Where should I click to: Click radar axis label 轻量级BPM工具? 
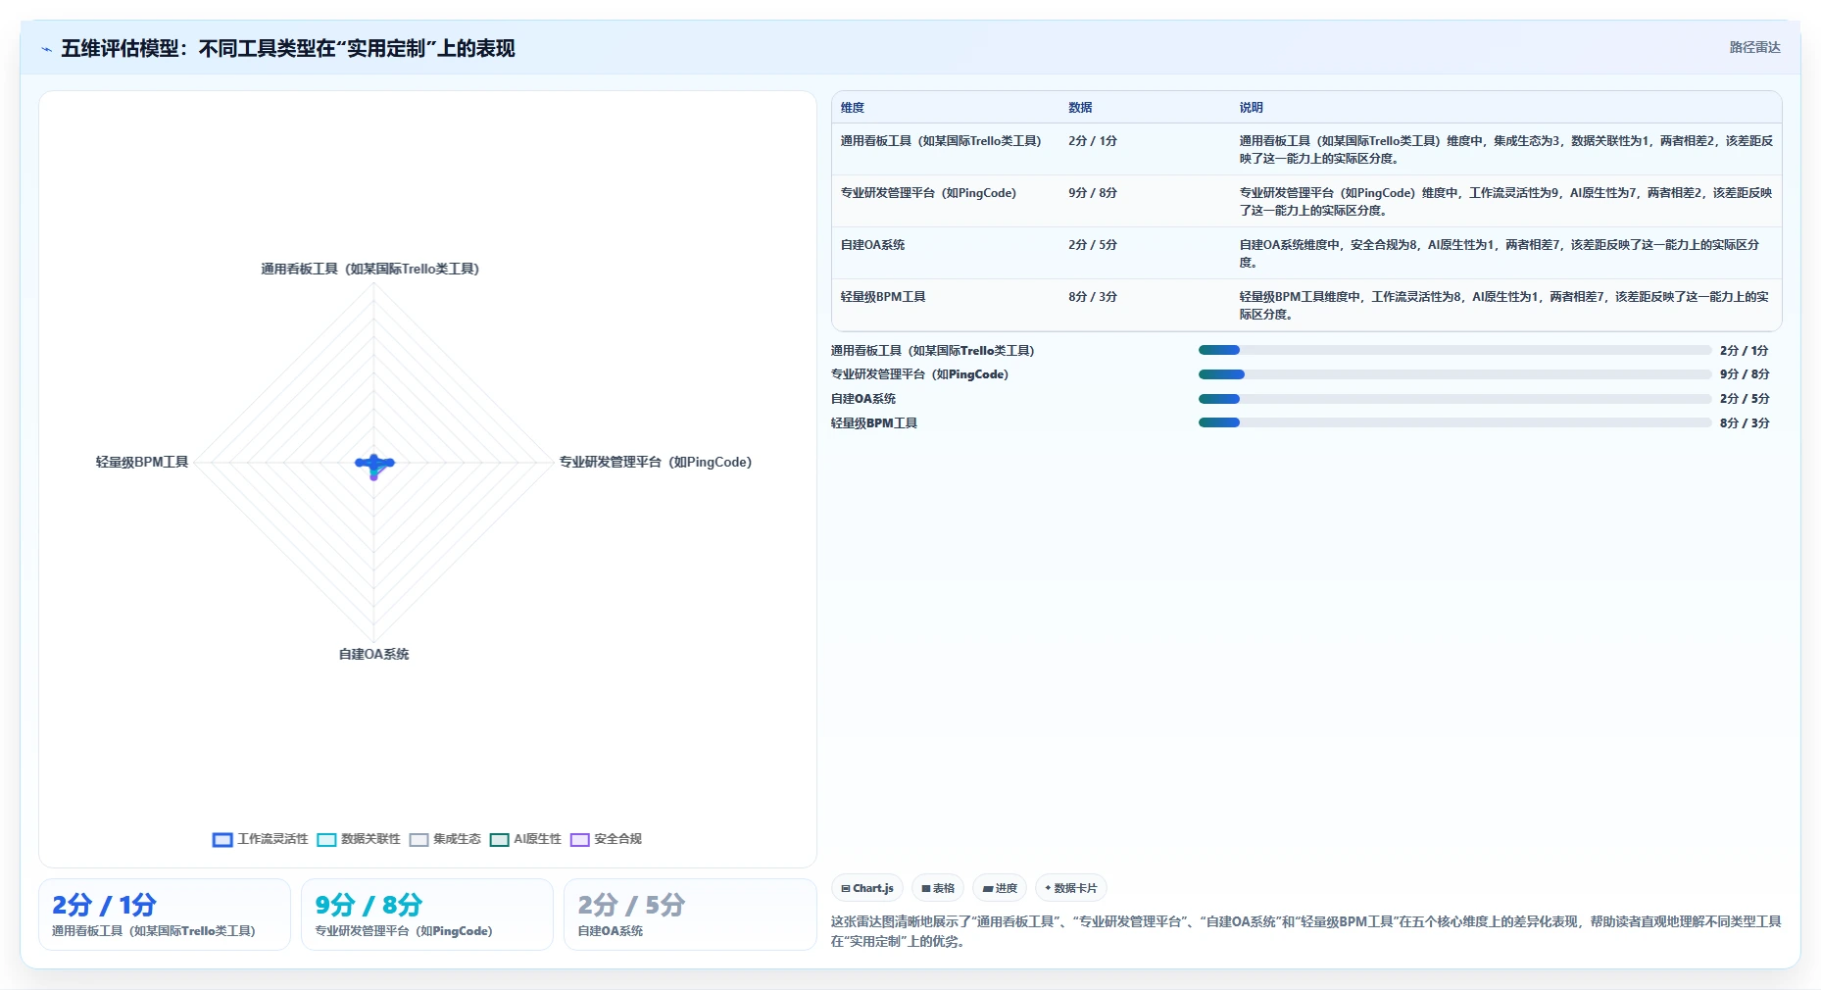(x=142, y=462)
